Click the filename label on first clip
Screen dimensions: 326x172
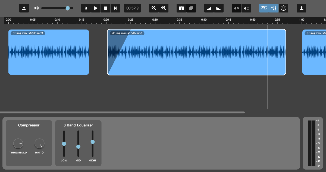click(x=28, y=33)
